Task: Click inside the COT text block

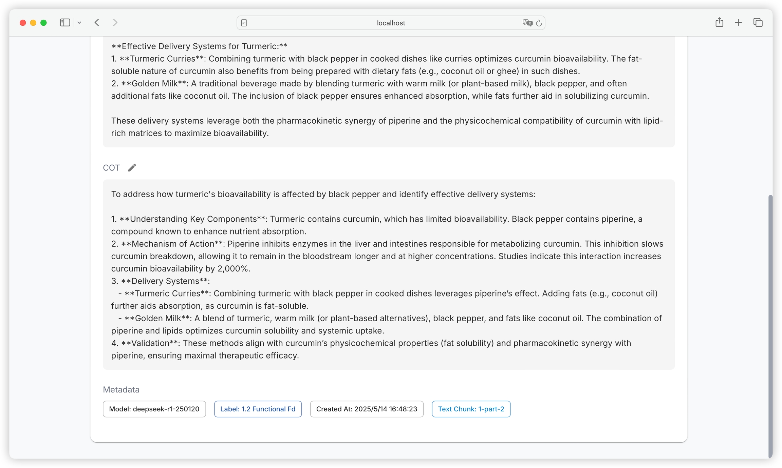Action: coord(388,274)
